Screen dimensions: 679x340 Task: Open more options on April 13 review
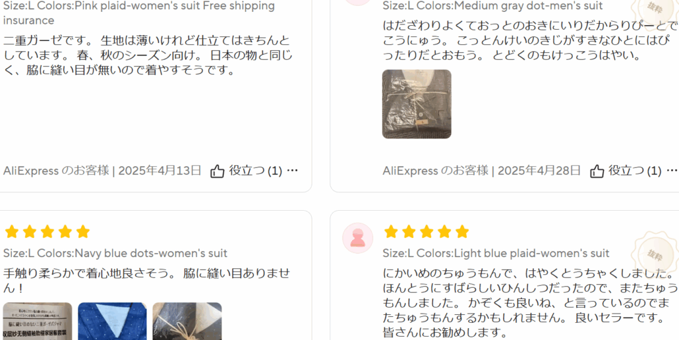click(x=292, y=170)
